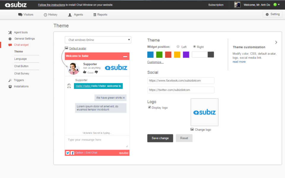Click the thumbs down rating icon
Image resolution: width=285 pixels, height=178 pixels.
coord(96,72)
